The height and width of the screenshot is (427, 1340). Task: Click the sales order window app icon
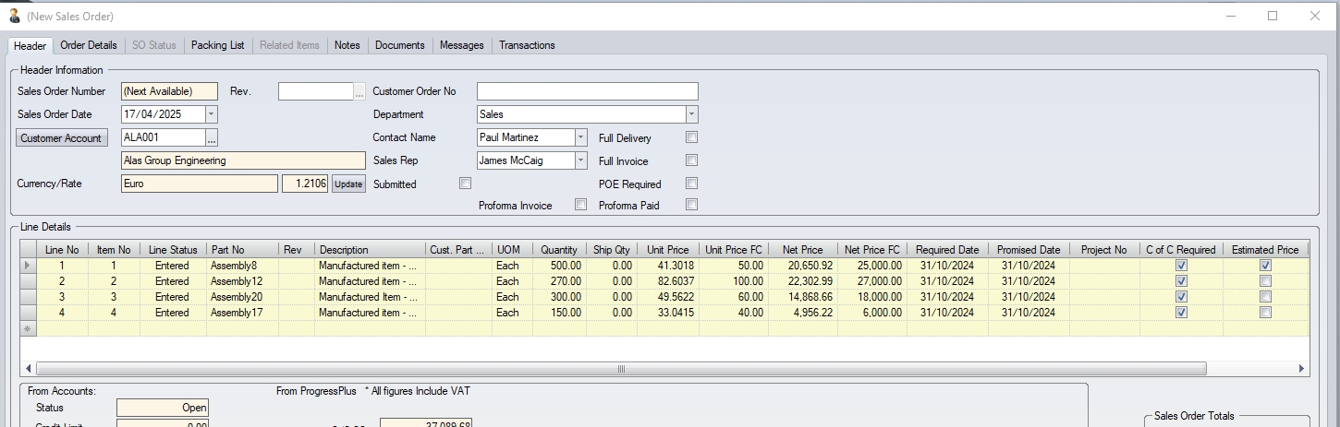coord(14,16)
